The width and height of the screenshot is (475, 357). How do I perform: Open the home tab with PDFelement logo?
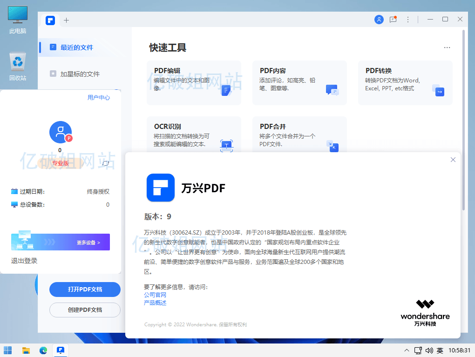(50, 20)
